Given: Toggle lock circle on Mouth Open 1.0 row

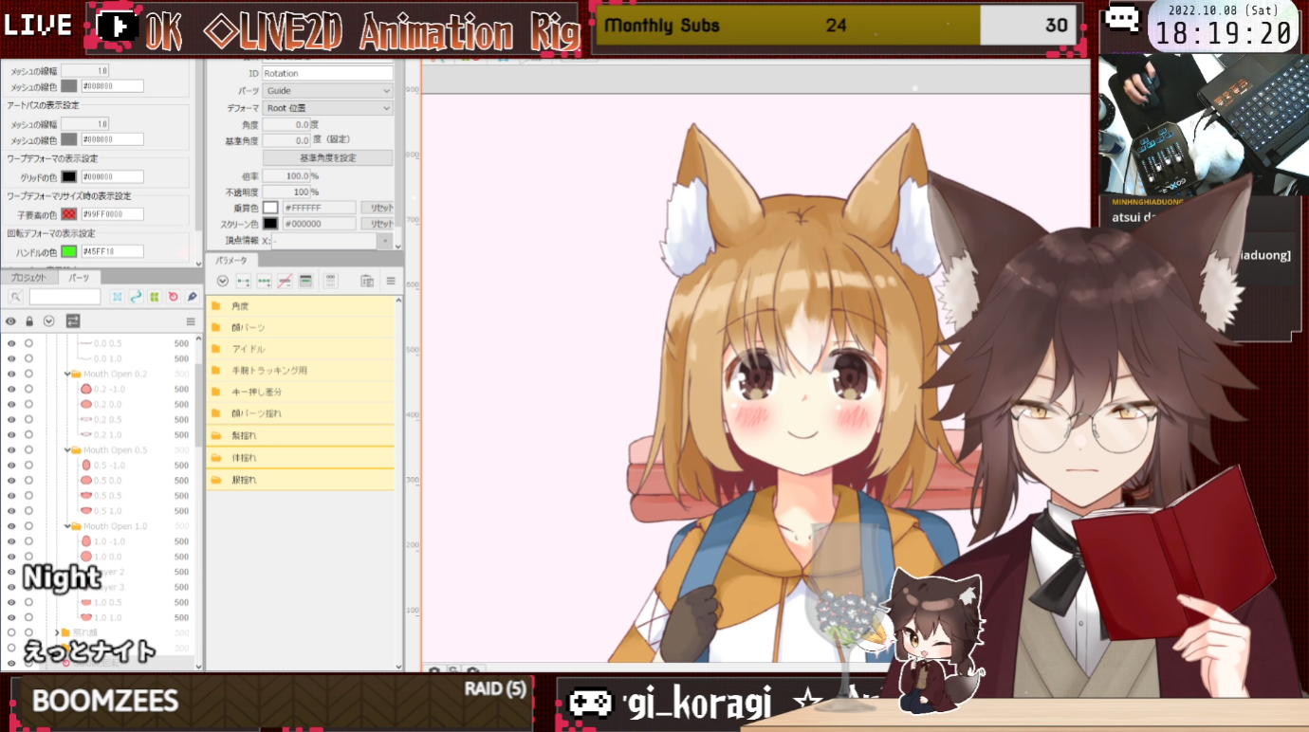Looking at the screenshot, I should coord(28,526).
